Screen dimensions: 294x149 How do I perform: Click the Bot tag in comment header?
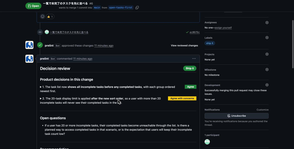point(53,59)
